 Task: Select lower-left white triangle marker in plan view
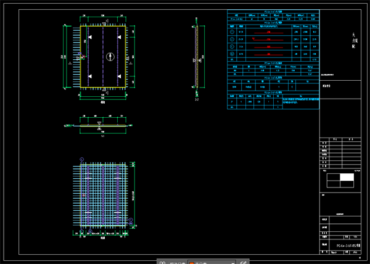(90, 76)
